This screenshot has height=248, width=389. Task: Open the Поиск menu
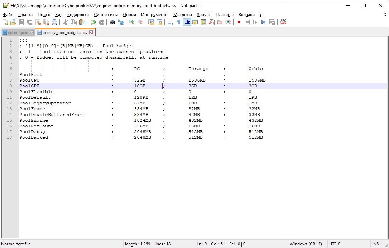(44, 15)
